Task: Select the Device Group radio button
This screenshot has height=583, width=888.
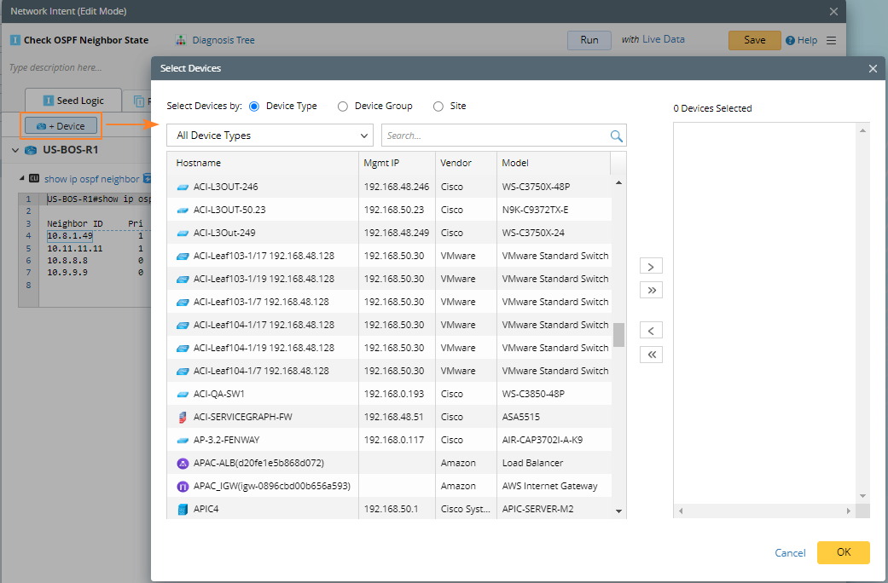Action: [343, 107]
